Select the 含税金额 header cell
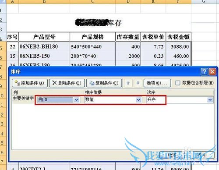 pos(178,37)
